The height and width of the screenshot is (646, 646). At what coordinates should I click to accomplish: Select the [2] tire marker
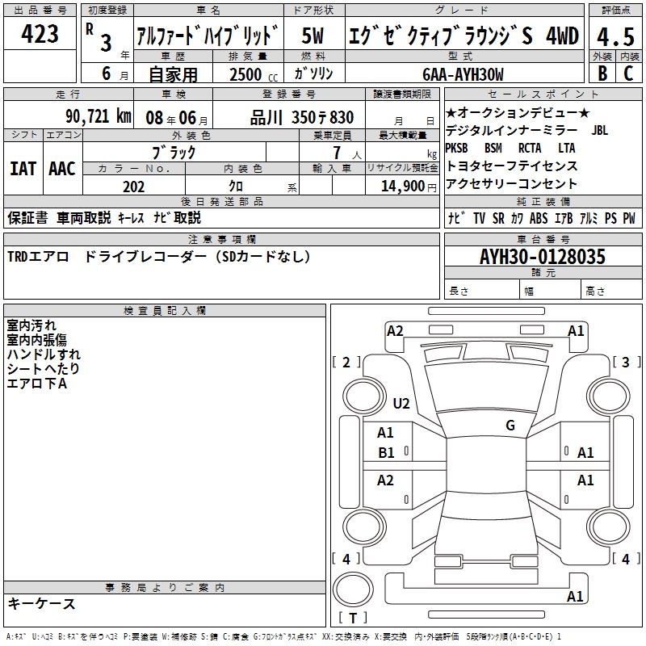point(347,363)
